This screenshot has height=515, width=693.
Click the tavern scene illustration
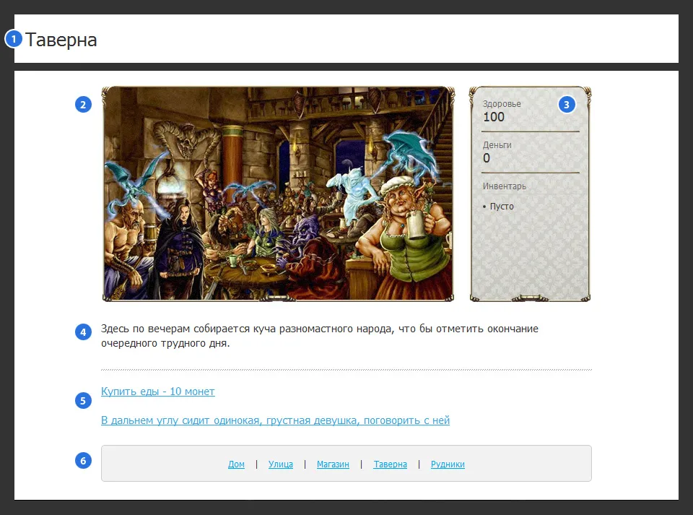point(278,194)
